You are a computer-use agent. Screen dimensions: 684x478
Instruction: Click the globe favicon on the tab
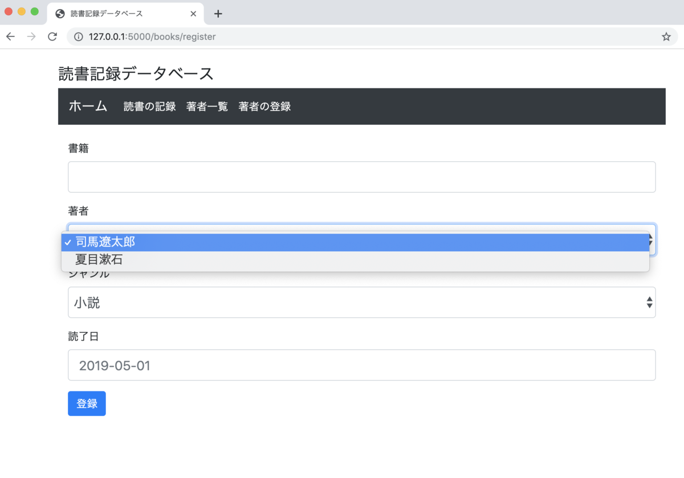tap(60, 14)
